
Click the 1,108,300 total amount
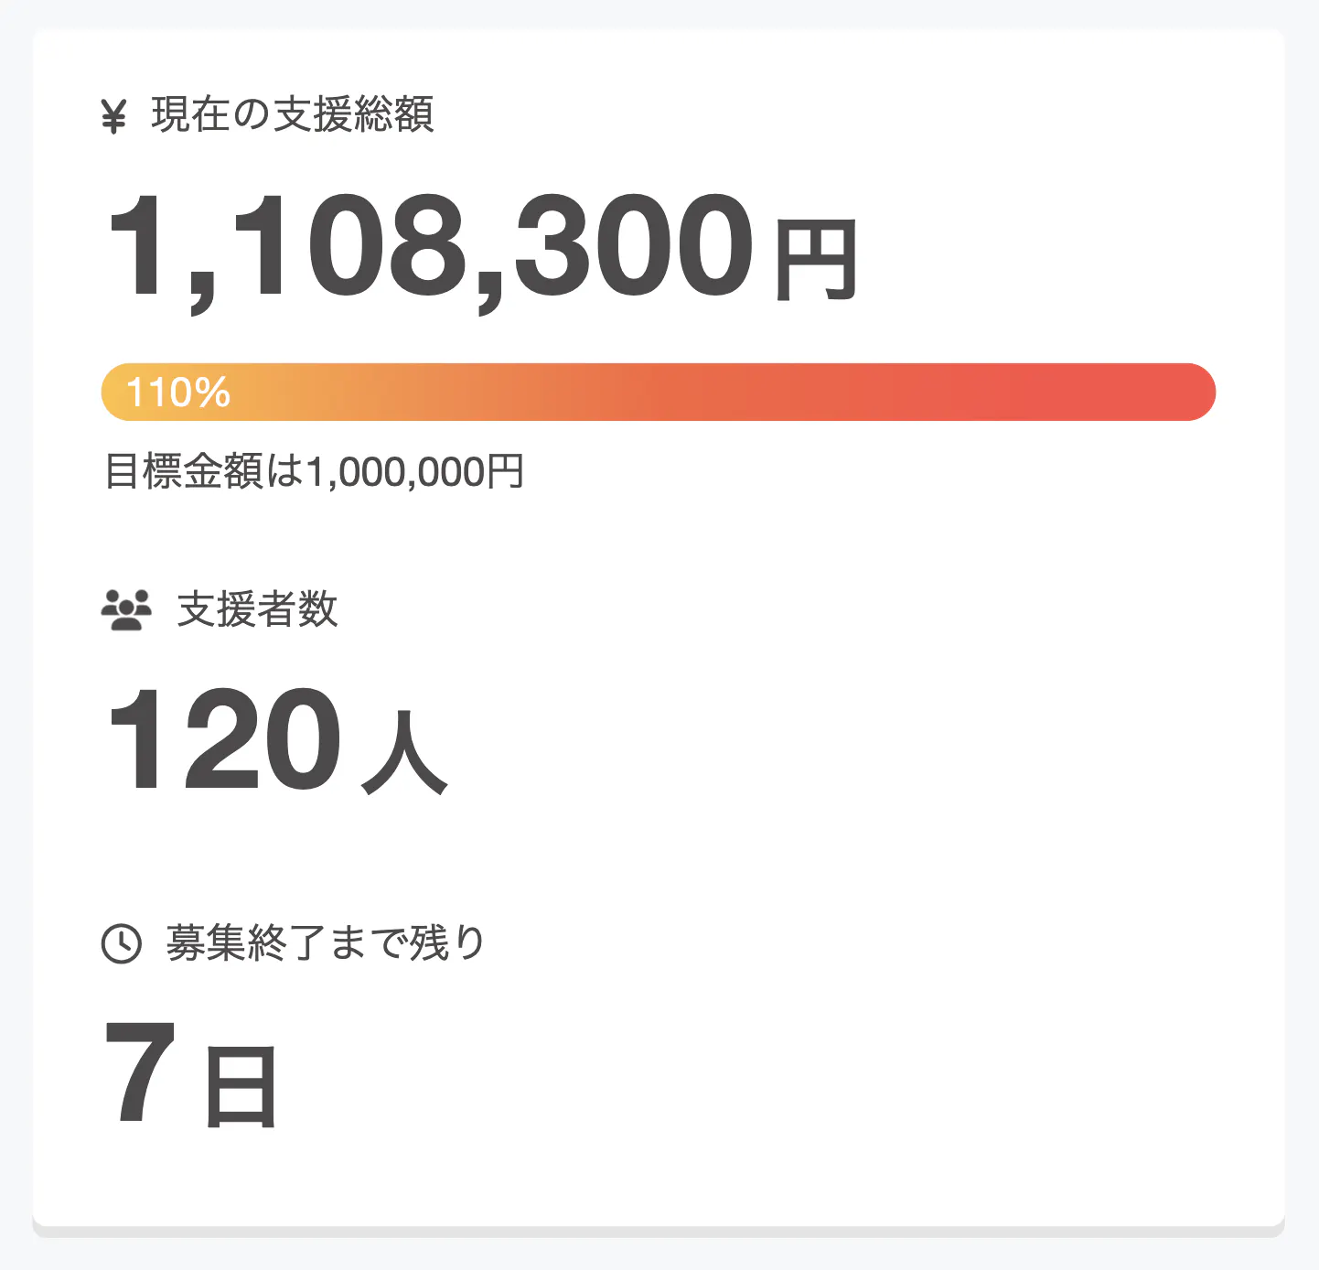pos(430,247)
